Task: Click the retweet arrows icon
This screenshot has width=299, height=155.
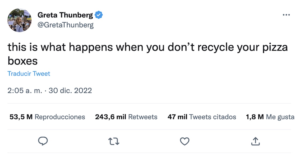Action: tap(114, 141)
